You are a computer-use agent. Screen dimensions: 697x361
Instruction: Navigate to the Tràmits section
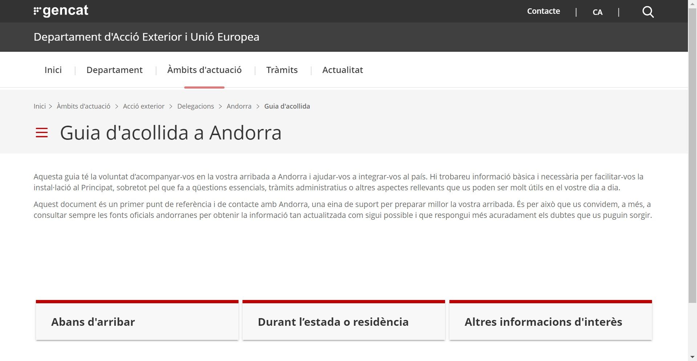point(282,70)
